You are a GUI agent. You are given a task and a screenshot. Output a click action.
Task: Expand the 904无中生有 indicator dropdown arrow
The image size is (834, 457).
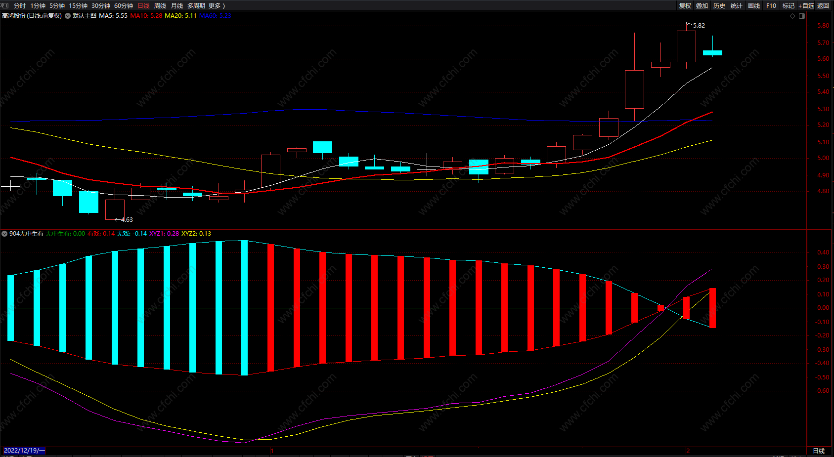pos(4,234)
